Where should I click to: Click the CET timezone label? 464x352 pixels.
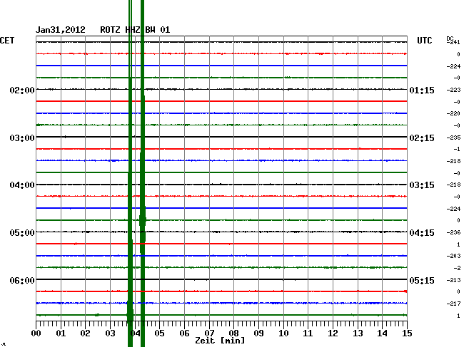tap(7, 41)
